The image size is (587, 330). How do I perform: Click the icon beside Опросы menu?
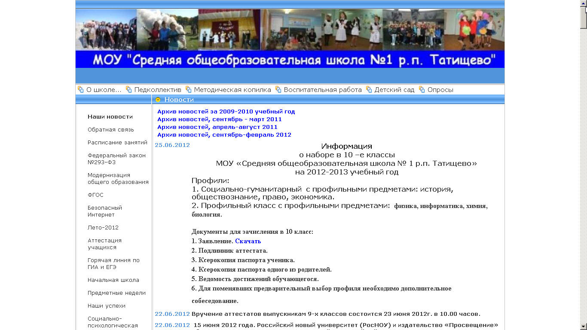click(x=422, y=89)
